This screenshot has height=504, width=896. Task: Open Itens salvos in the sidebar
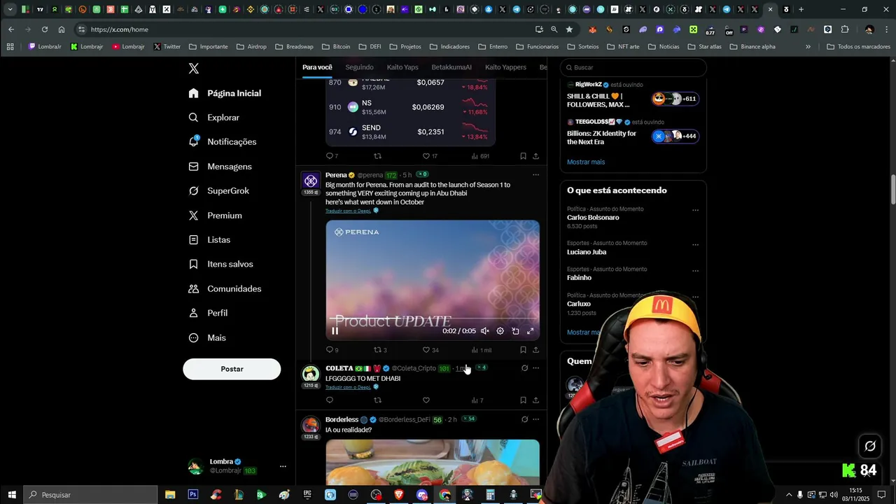pyautogui.click(x=220, y=264)
